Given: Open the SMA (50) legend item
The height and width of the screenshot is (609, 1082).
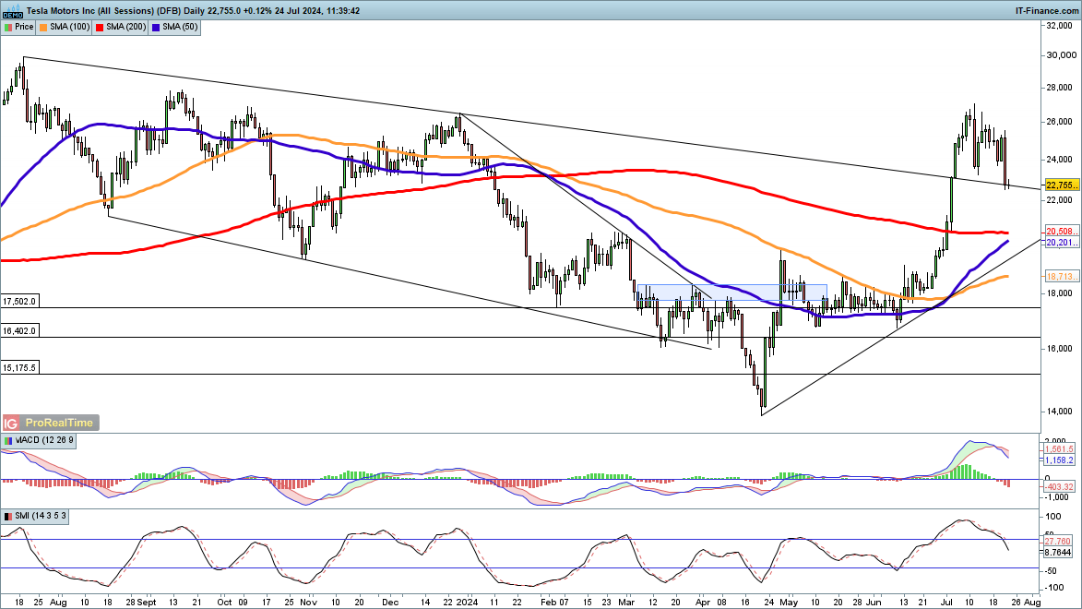Looking at the screenshot, I should tap(178, 27).
